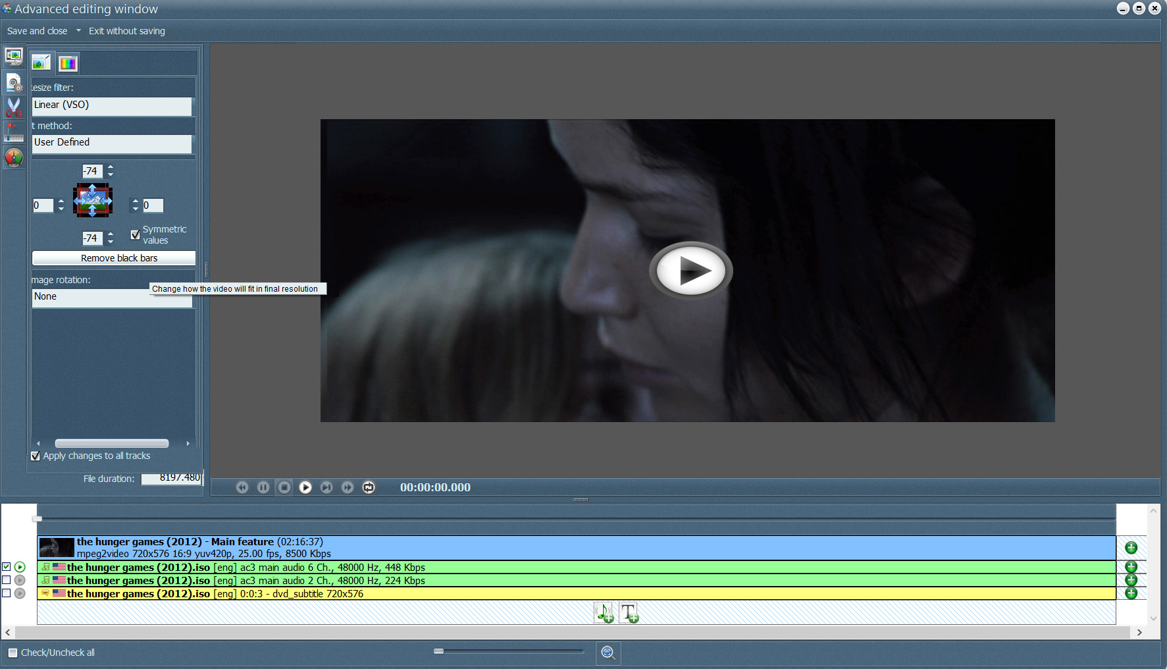1167x669 pixels.
Task: Click the large play overlay on video
Action: [x=690, y=270]
